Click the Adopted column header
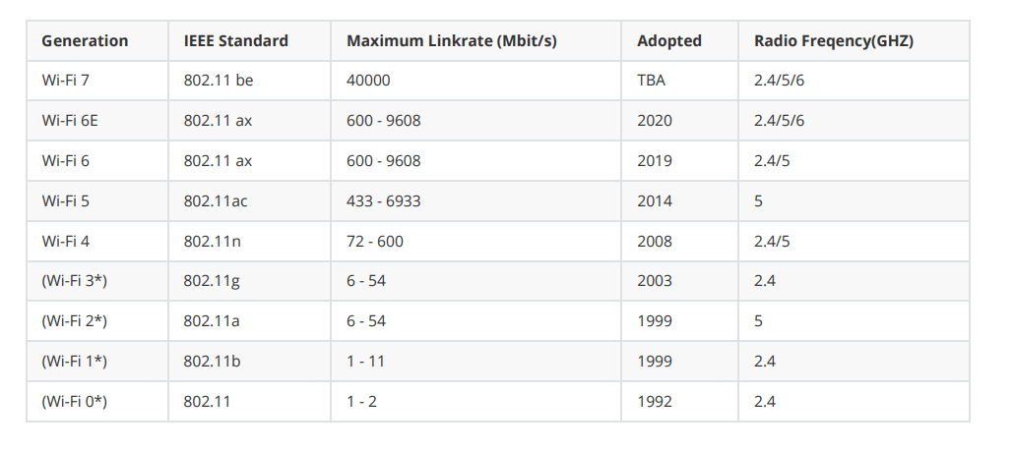The image size is (1013, 451). [669, 40]
